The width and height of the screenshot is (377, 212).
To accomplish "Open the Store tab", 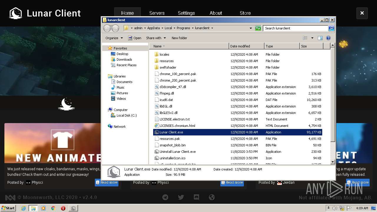I will pyautogui.click(x=245, y=13).
